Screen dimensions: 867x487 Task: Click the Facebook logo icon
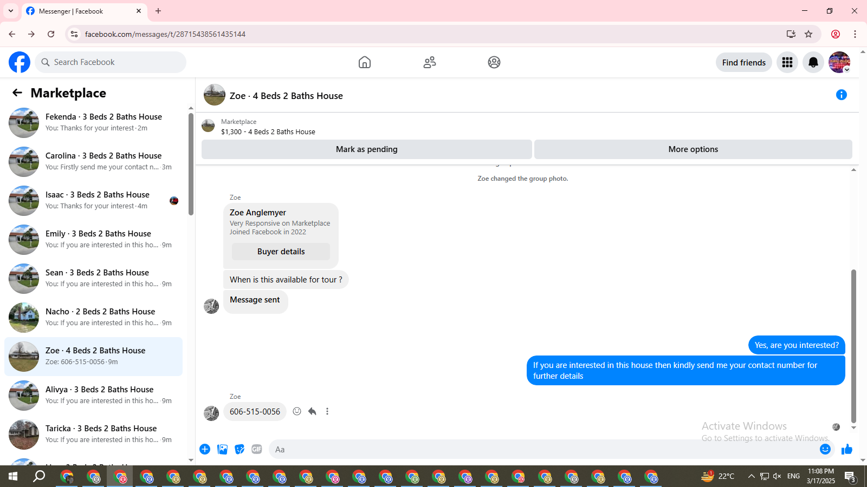[20, 62]
